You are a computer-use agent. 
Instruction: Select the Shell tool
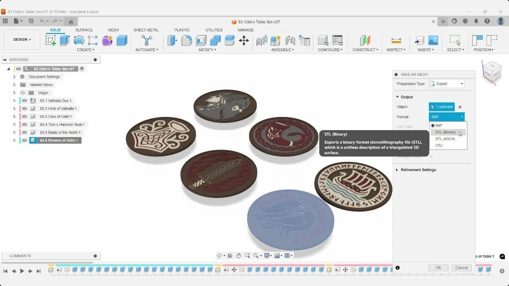pos(201,40)
